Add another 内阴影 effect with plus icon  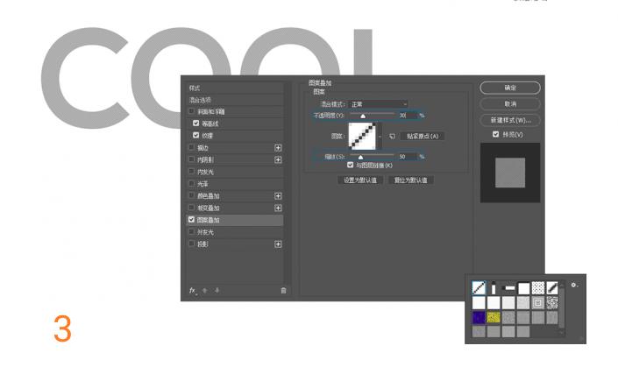tap(278, 160)
